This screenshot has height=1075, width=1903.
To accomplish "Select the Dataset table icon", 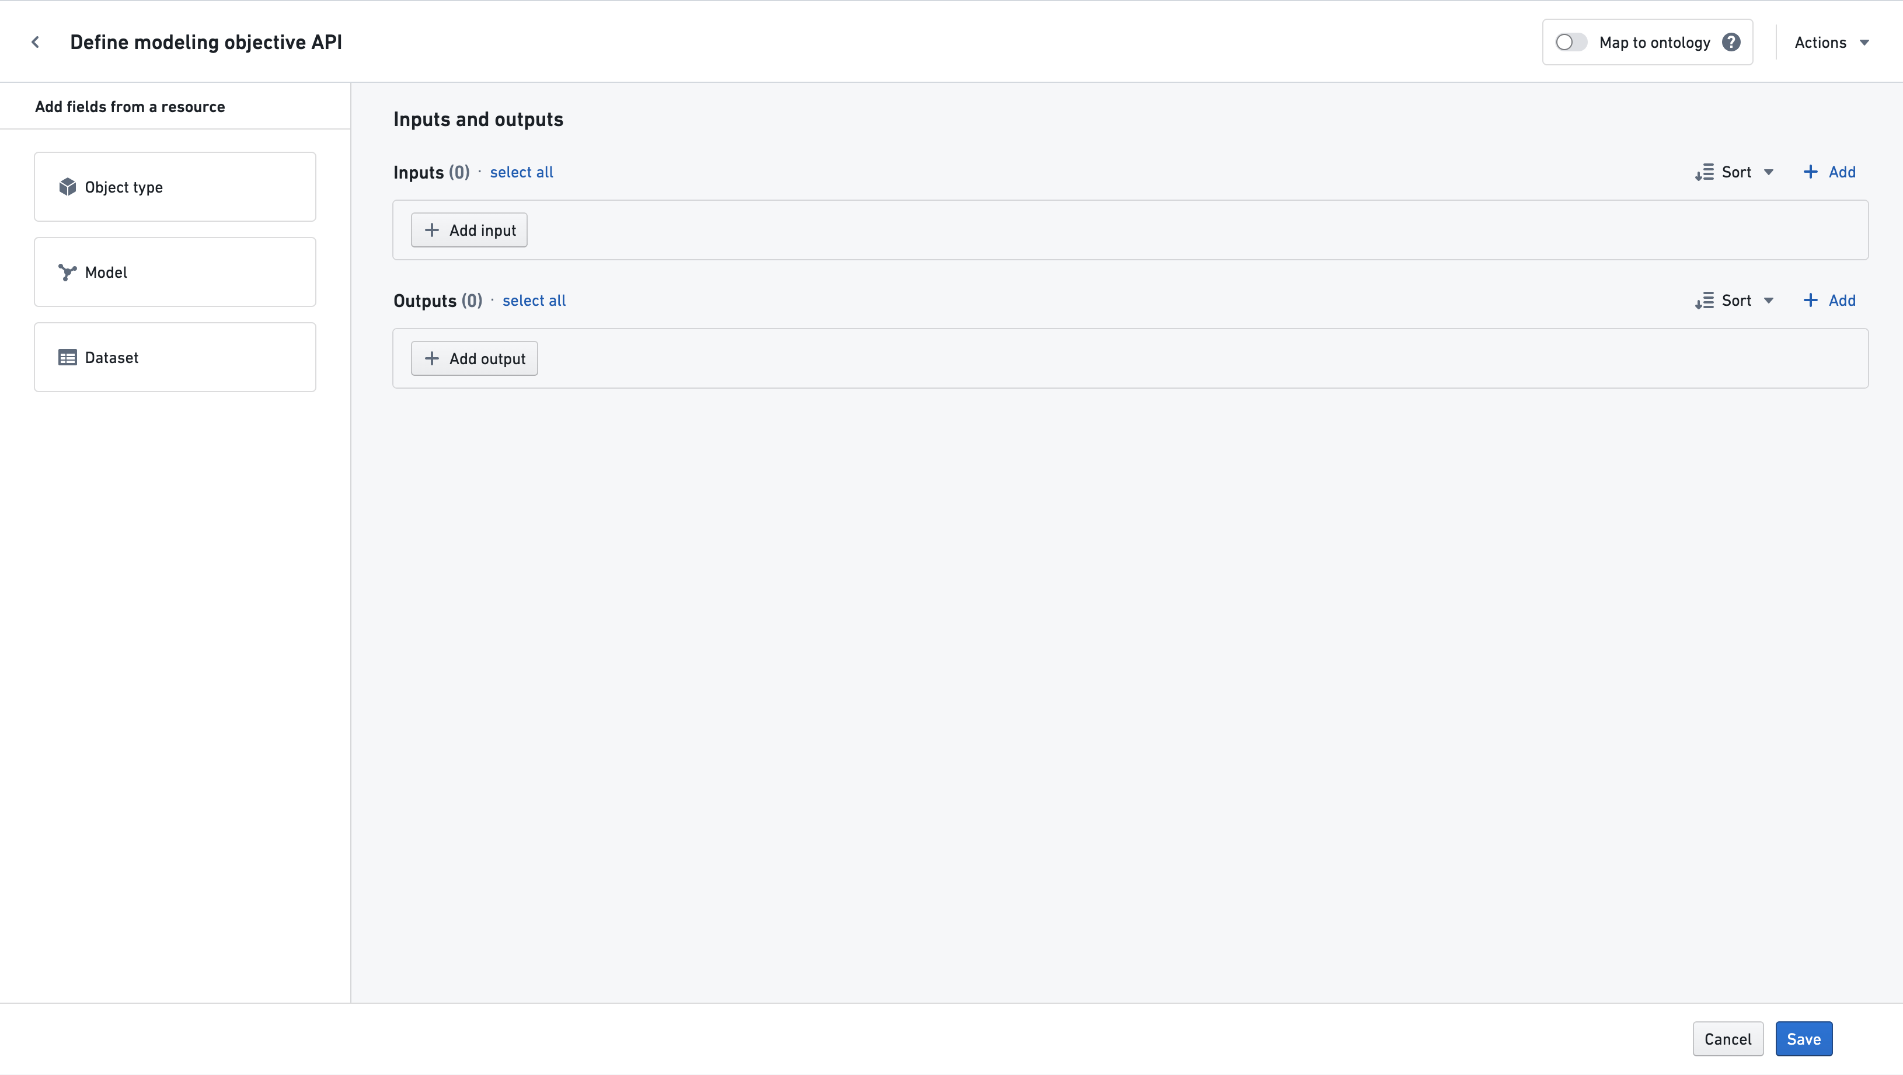I will 67,357.
